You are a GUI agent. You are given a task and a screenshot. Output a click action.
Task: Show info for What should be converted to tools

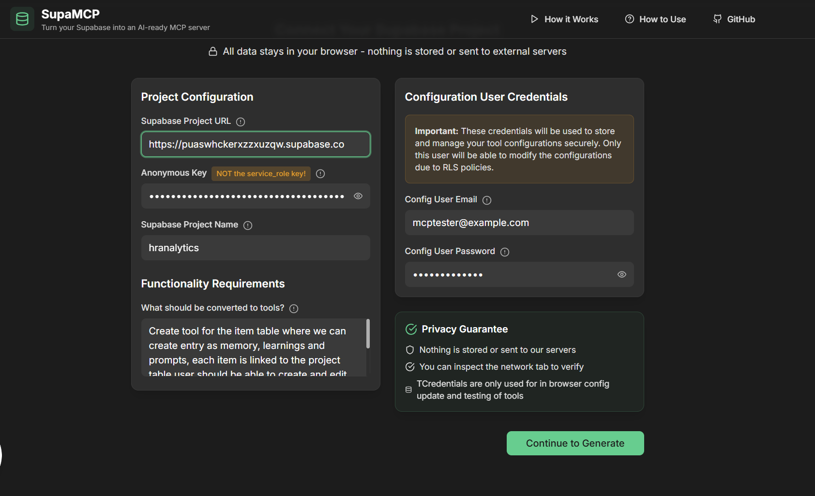pos(294,309)
